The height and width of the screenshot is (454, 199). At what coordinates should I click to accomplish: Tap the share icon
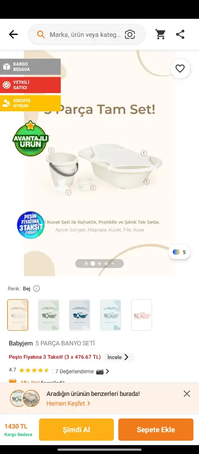(180, 35)
